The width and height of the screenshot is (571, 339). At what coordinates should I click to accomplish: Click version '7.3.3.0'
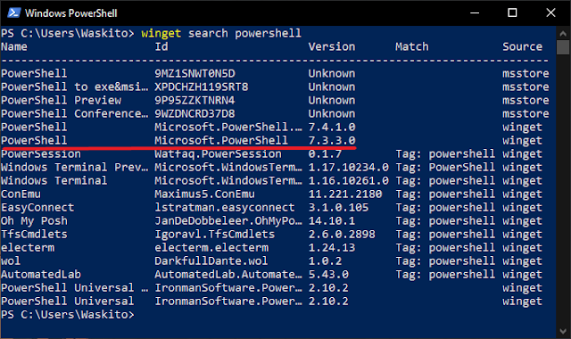(x=332, y=141)
